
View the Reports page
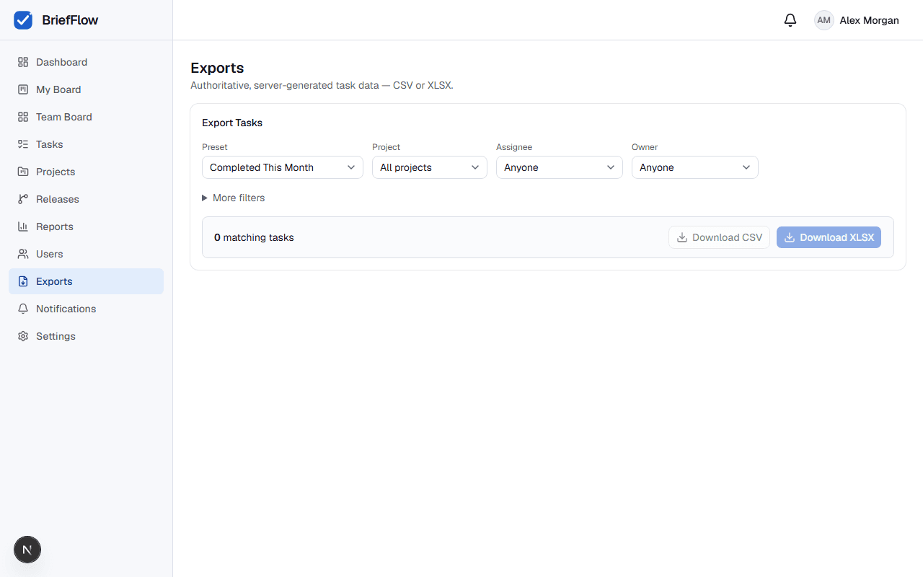(86, 226)
